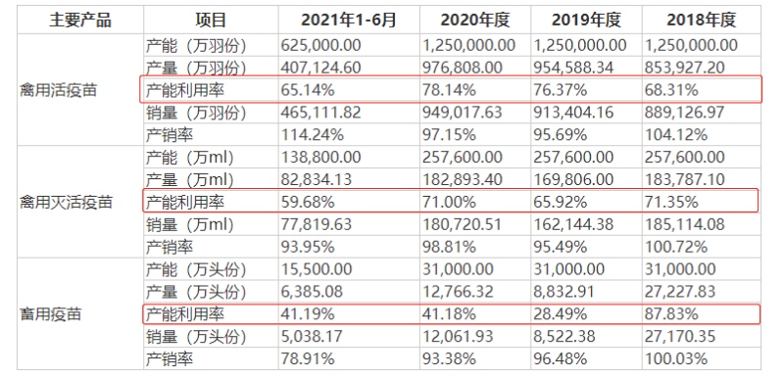Click the value 15,500.00
The height and width of the screenshot is (377, 784).
click(x=316, y=269)
